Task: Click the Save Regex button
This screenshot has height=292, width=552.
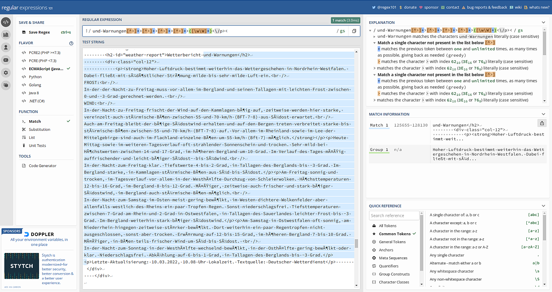Action: tap(47, 32)
